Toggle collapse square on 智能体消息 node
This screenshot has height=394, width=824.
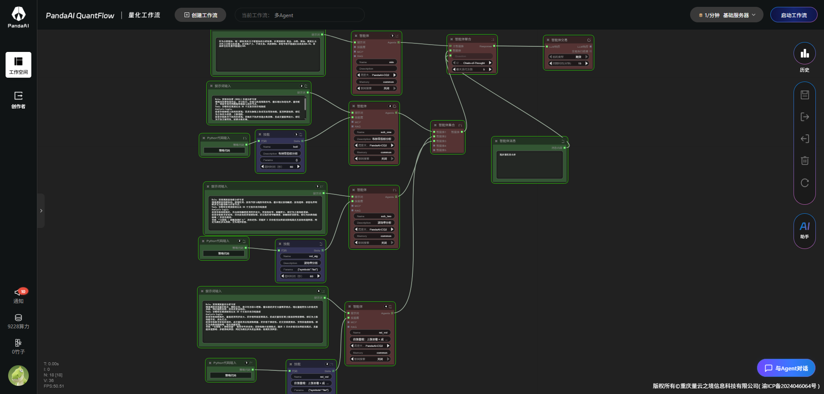496,141
